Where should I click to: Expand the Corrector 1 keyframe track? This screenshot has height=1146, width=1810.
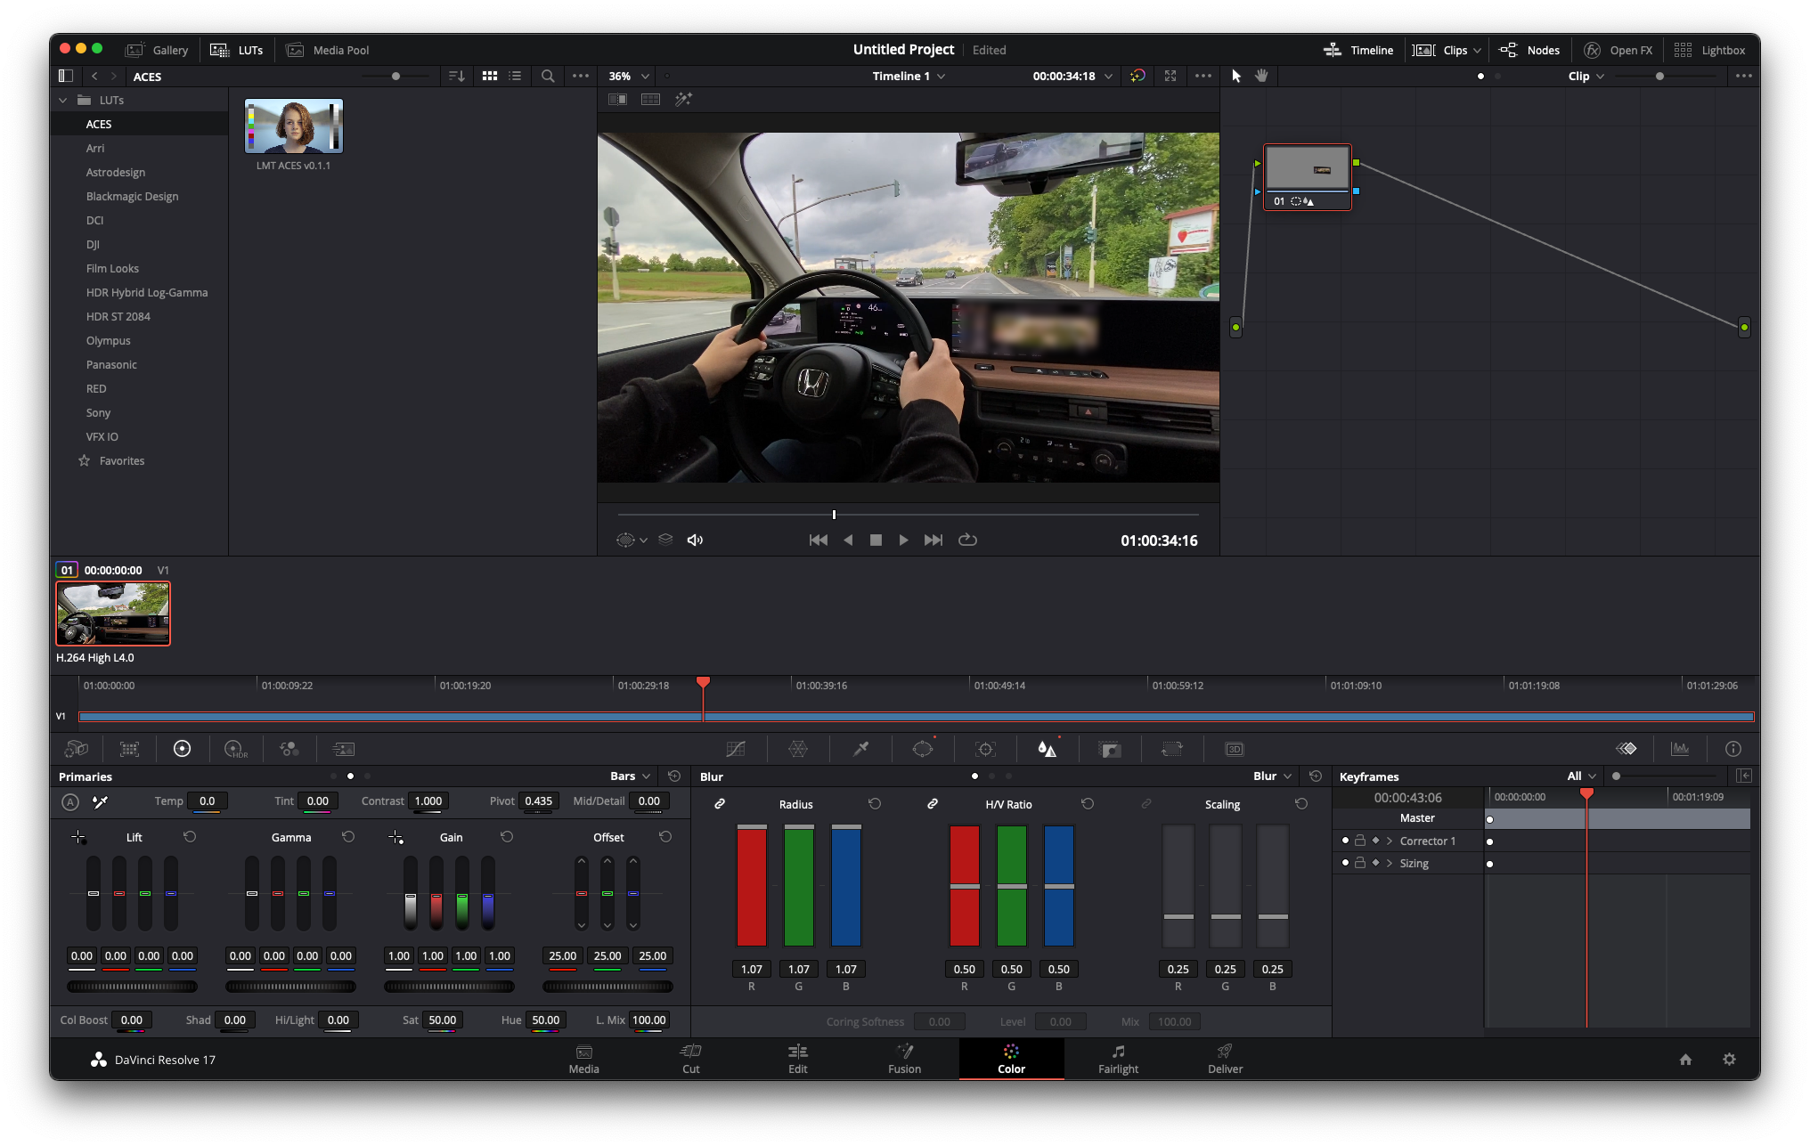coord(1389,841)
